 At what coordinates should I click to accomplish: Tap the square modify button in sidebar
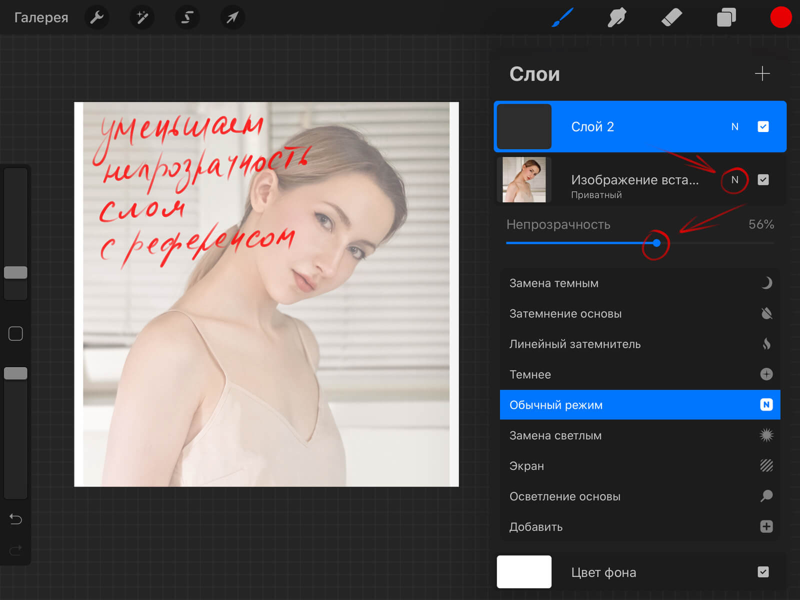15,333
